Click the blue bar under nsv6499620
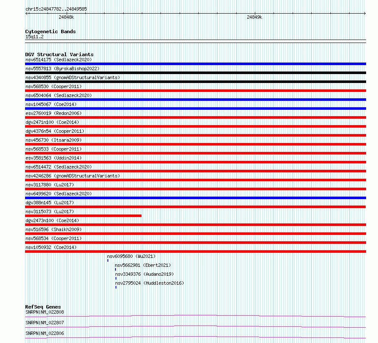This screenshot has width=378, height=343. point(195,198)
